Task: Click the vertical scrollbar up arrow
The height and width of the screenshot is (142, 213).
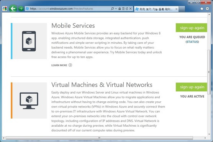Action: pos(209,15)
